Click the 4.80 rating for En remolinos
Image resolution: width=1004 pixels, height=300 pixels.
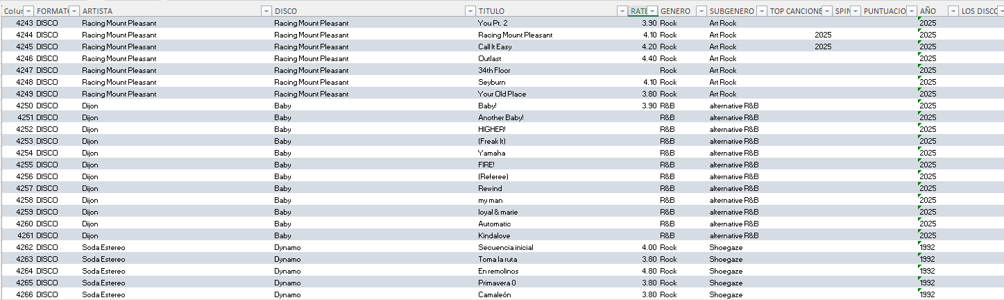(x=647, y=271)
